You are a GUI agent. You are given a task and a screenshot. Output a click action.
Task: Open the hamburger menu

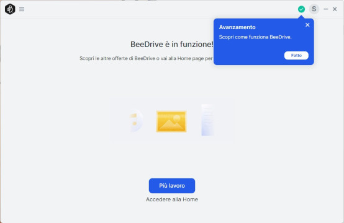pos(22,9)
